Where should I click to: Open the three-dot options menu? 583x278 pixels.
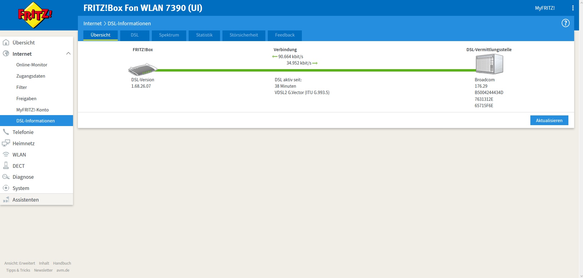(573, 8)
